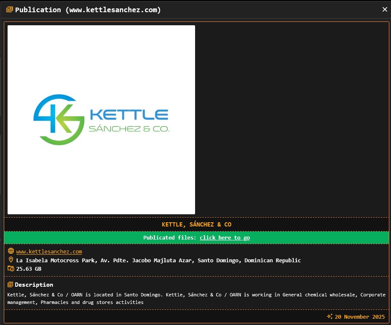Click the data size value 25.63 GB
Image resolution: width=391 pixels, height=325 pixels.
coord(29,269)
